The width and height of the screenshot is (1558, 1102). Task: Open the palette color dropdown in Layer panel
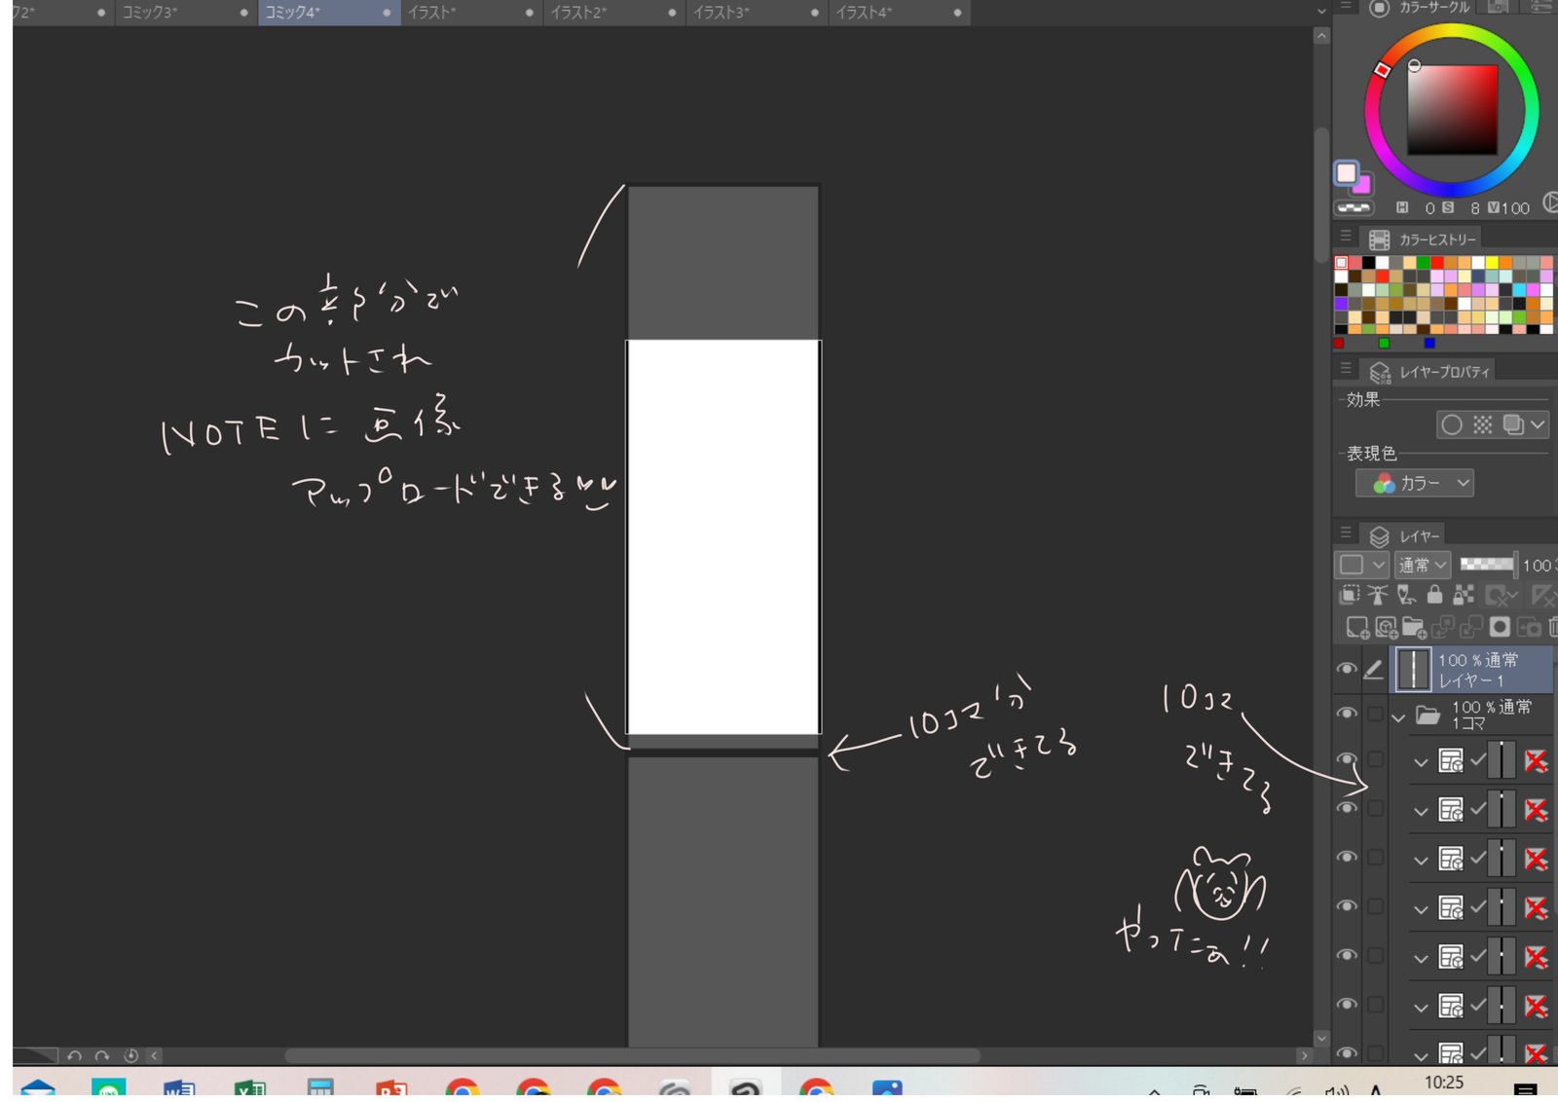click(1361, 565)
